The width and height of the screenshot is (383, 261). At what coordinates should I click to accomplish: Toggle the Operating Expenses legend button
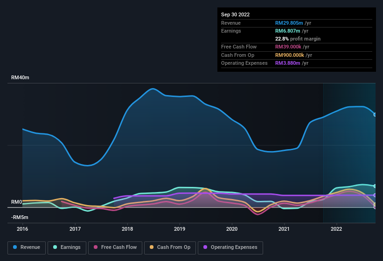pyautogui.click(x=230, y=247)
